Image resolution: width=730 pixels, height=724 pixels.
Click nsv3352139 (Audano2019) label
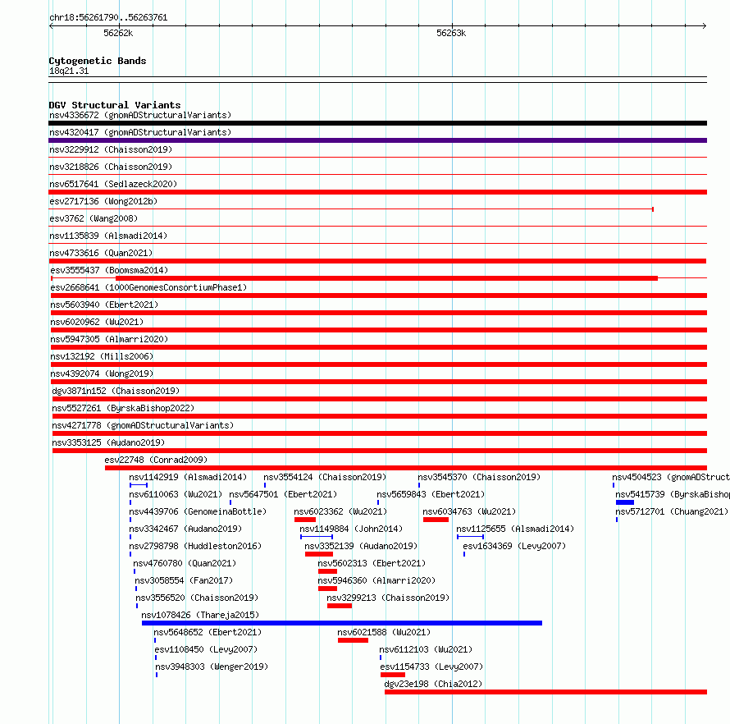[x=361, y=546]
